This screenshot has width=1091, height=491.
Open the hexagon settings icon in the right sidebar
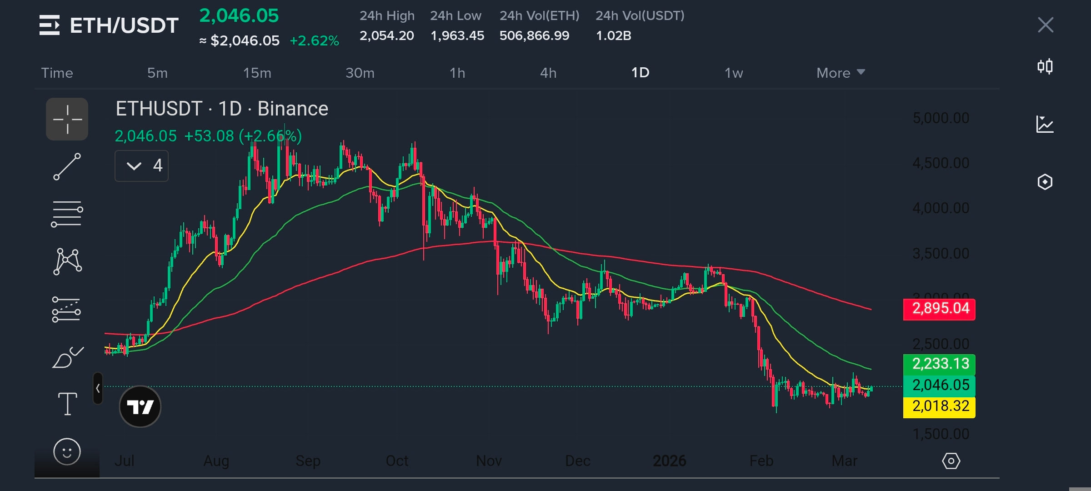[1045, 182]
